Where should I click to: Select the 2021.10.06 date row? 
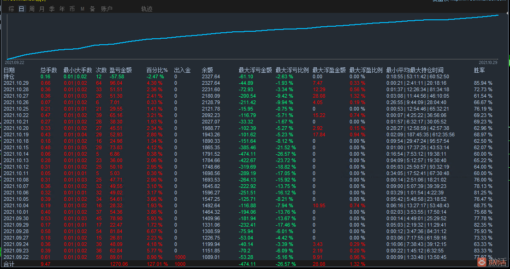click(16, 193)
